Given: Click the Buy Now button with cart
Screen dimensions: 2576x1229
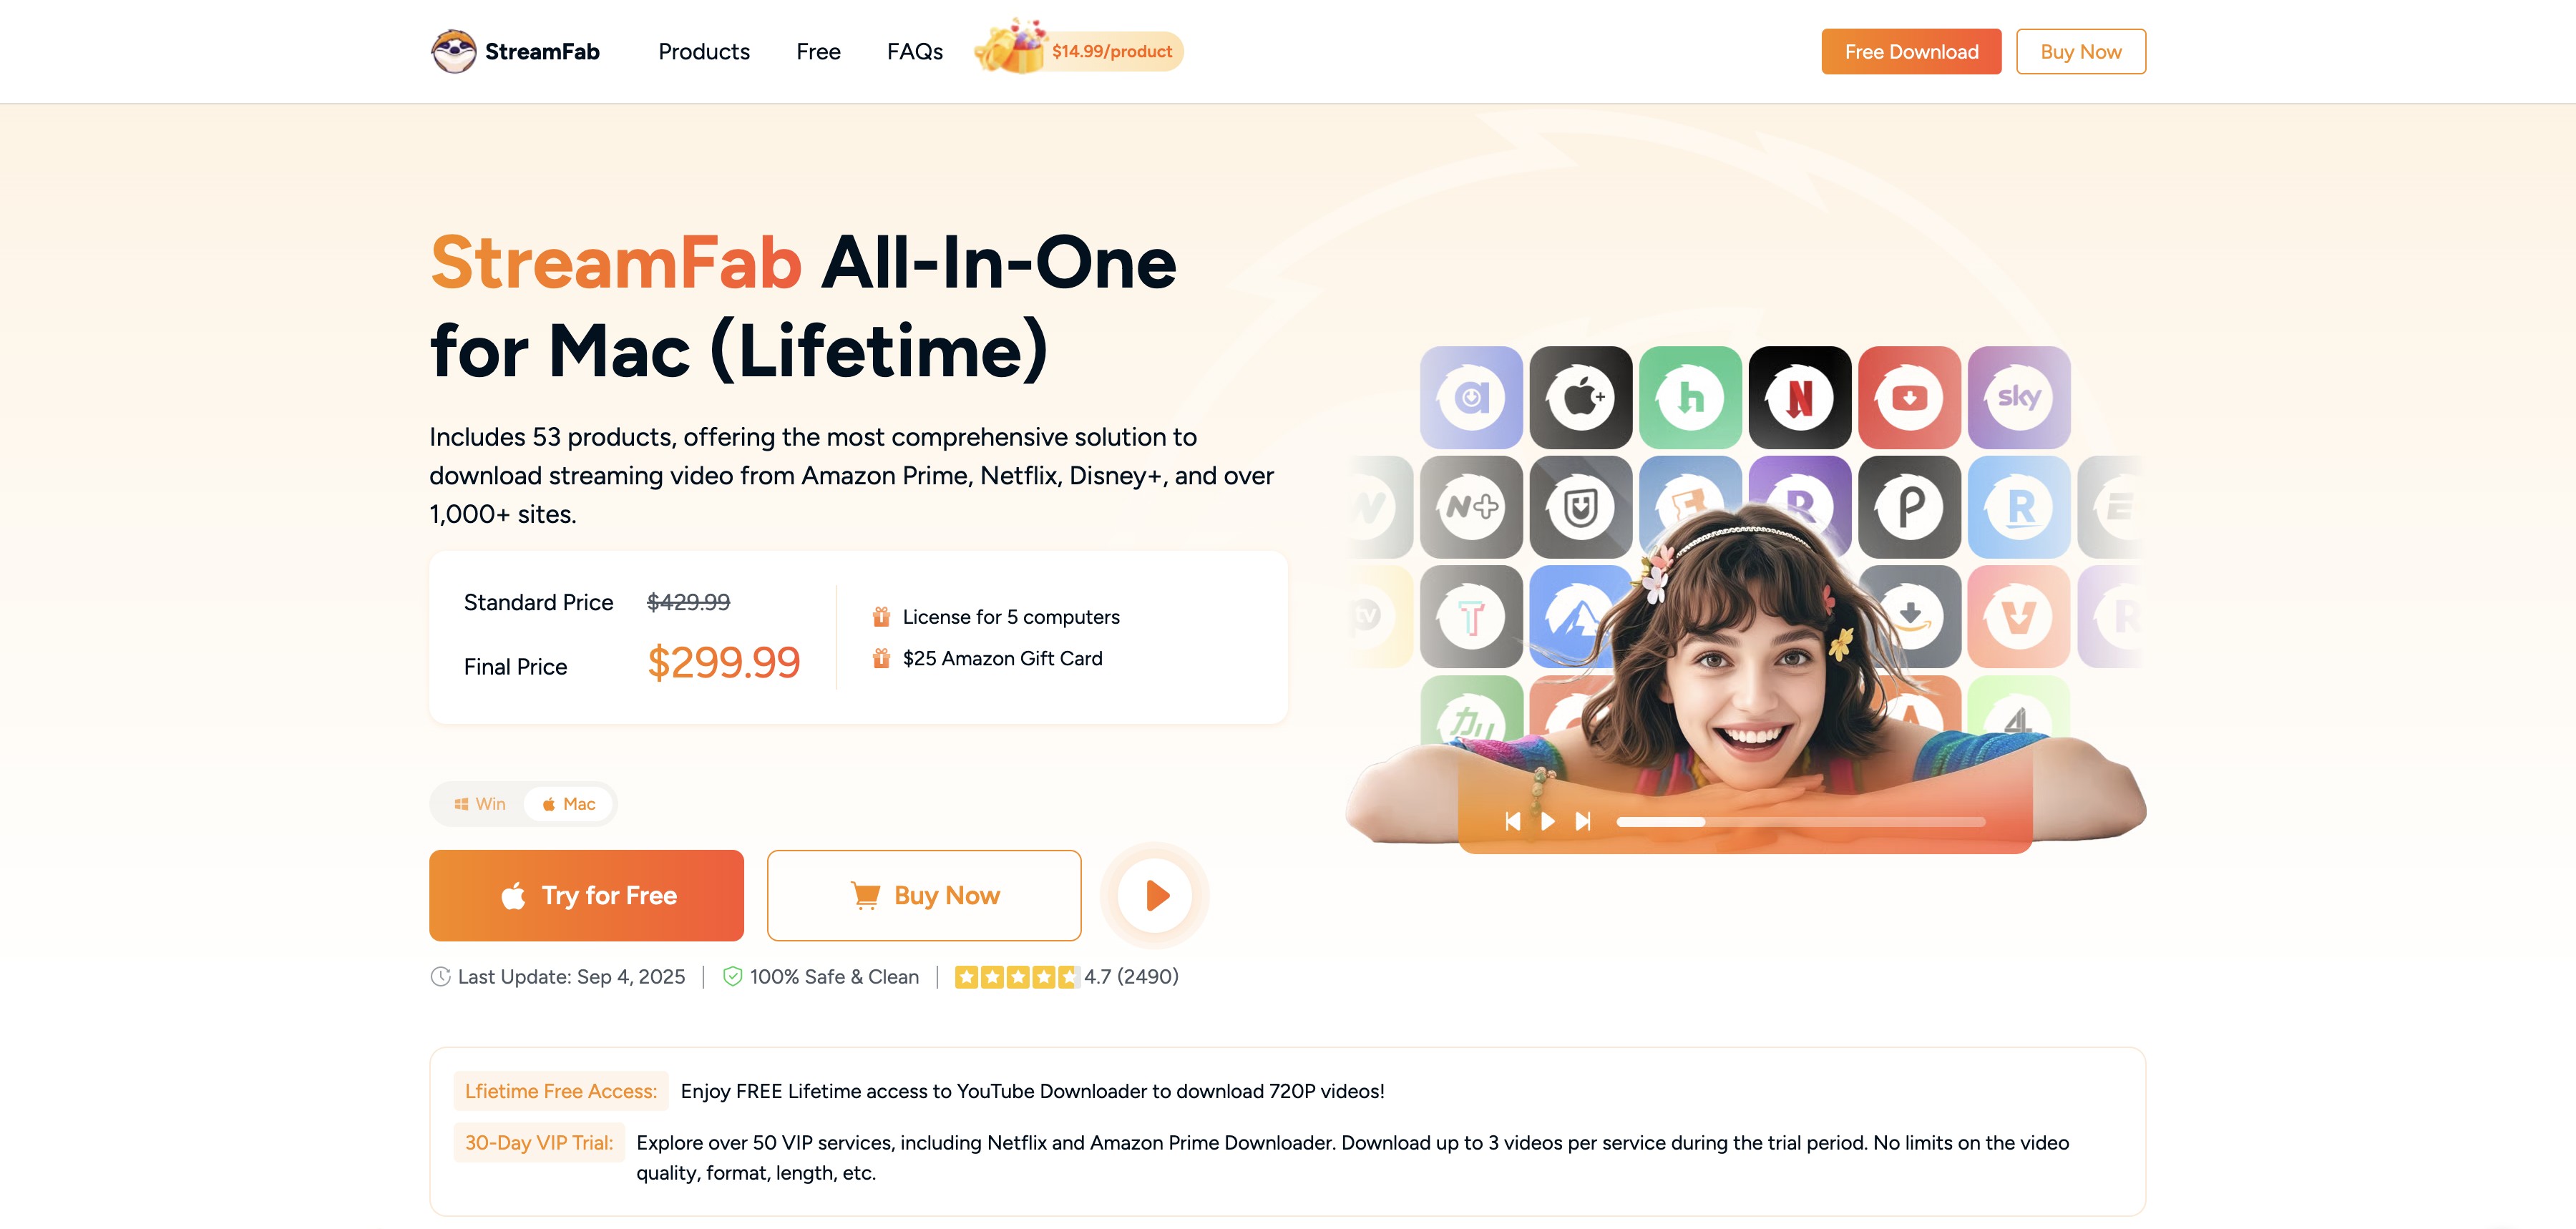Looking at the screenshot, I should (924, 895).
